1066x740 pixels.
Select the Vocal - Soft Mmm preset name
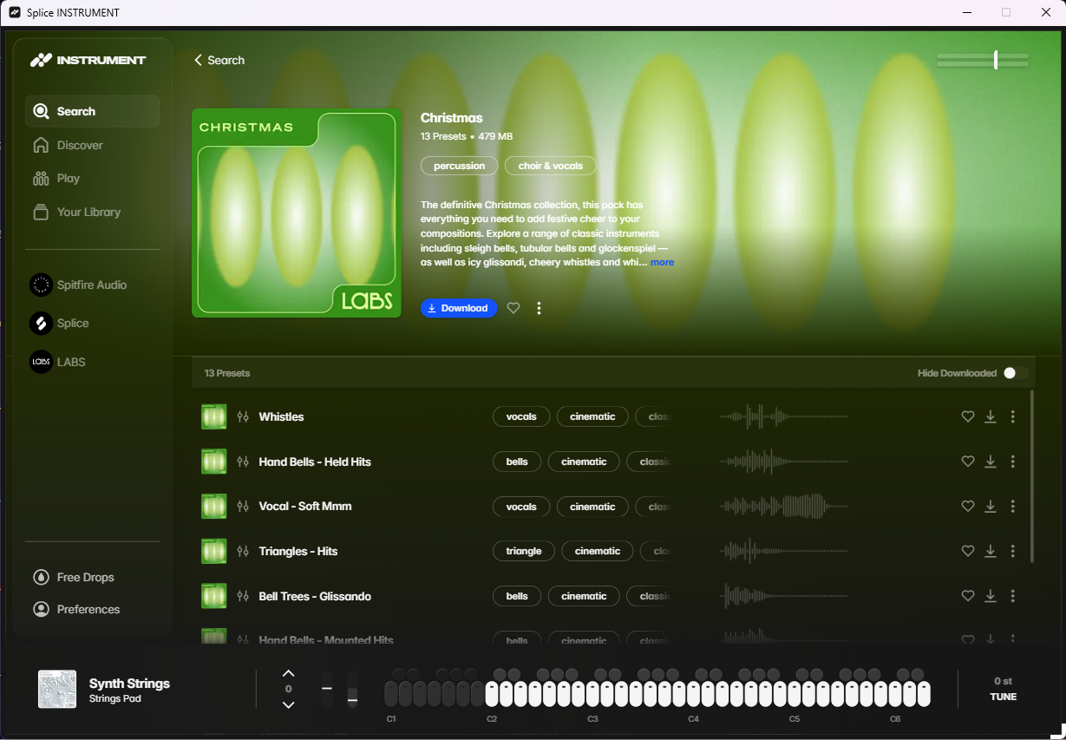click(x=305, y=506)
